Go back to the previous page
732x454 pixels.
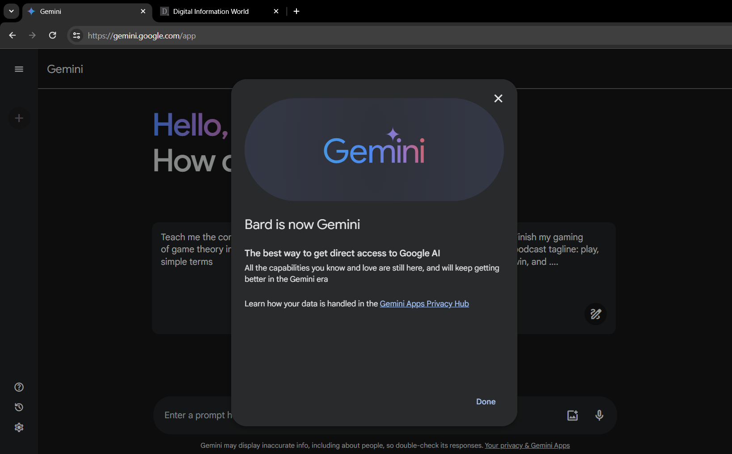(x=13, y=35)
